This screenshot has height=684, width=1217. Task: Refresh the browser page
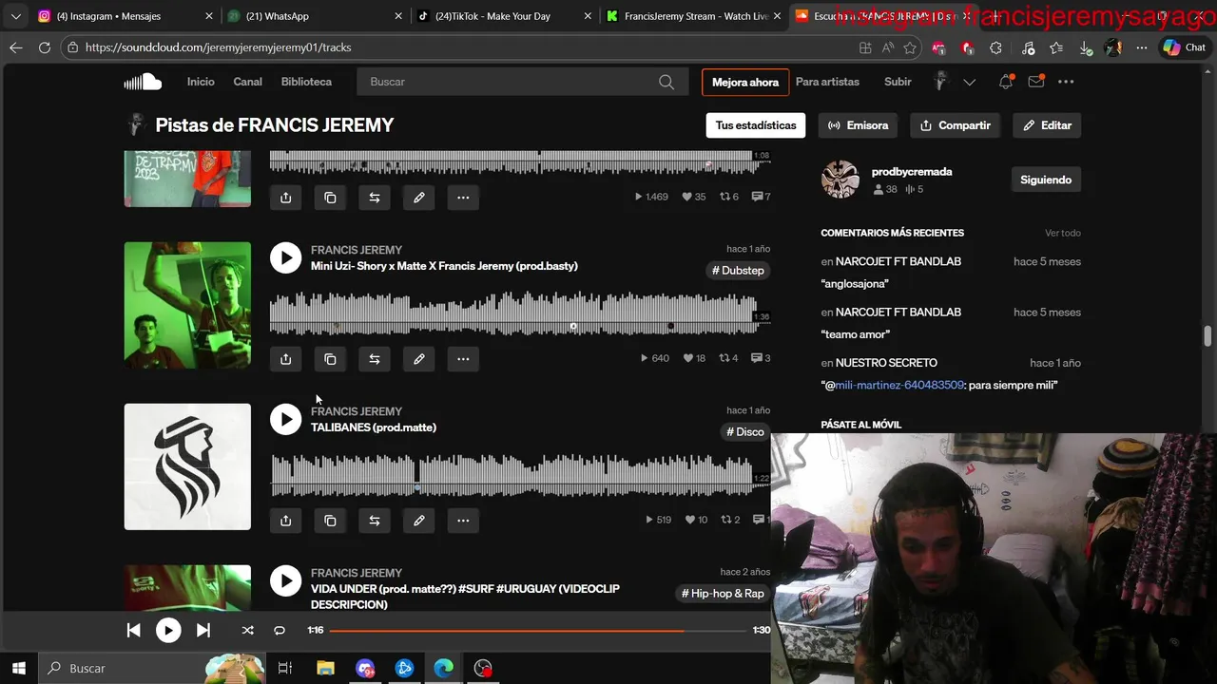[x=44, y=47]
